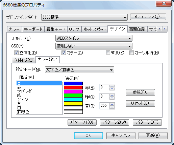Select the デザイン tab
Screen dimensions: 174x145
click(x=118, y=29)
